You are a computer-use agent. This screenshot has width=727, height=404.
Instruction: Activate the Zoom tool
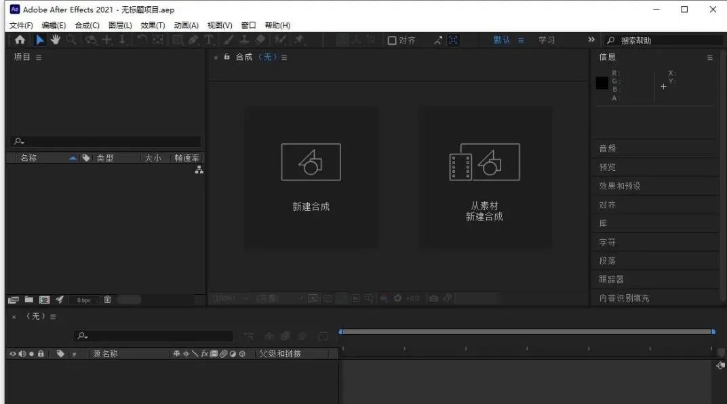tap(71, 40)
